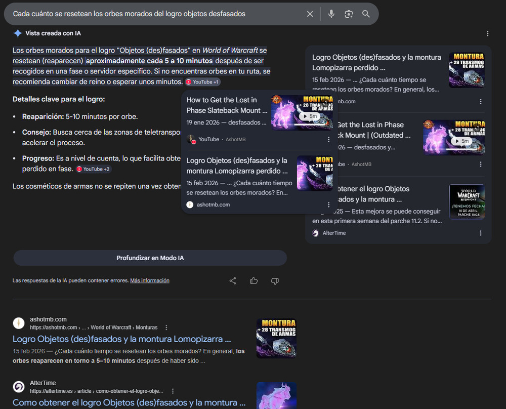This screenshot has width=506, height=409.
Task: Click the ashotmb.com breadcrumb URL in results
Action: tap(94, 328)
